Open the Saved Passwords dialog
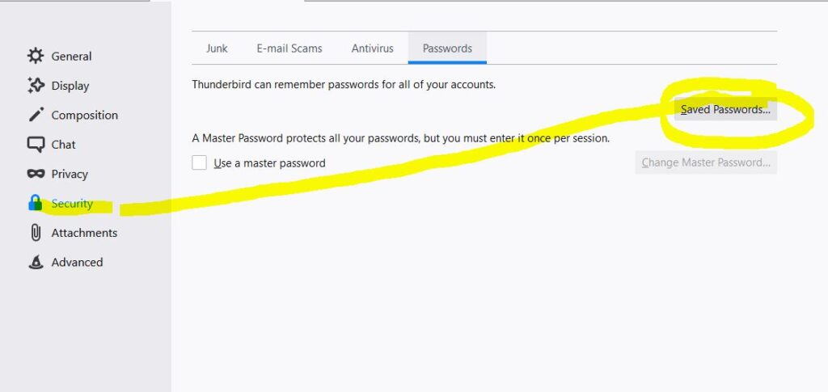The height and width of the screenshot is (392, 828). [x=725, y=109]
